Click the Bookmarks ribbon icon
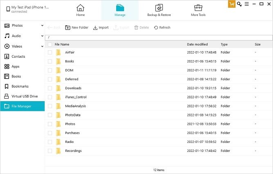The width and height of the screenshot is (273, 174). [x=7, y=86]
